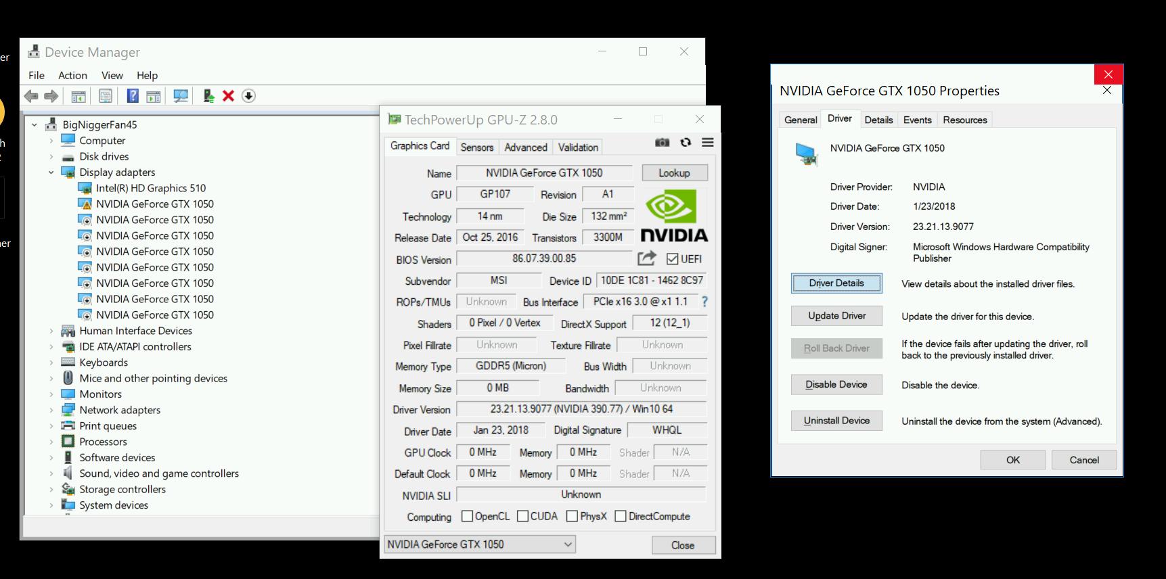Open the Properties toolbar icon in Device Manager
The image size is (1166, 579).
click(106, 96)
